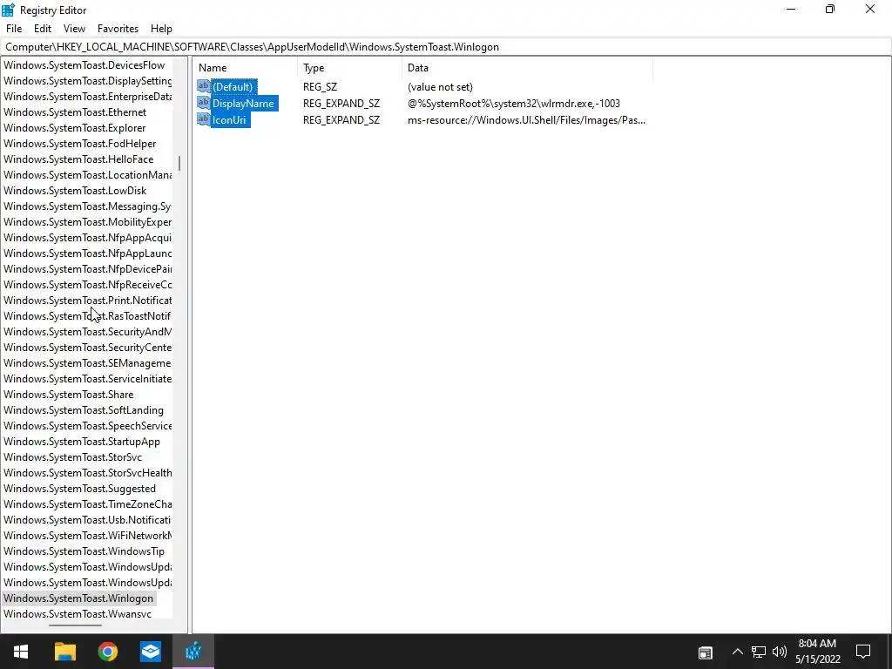Select the Windows.SystemToast.SecurityCenter key
The height and width of the screenshot is (669, 892).
87,347
